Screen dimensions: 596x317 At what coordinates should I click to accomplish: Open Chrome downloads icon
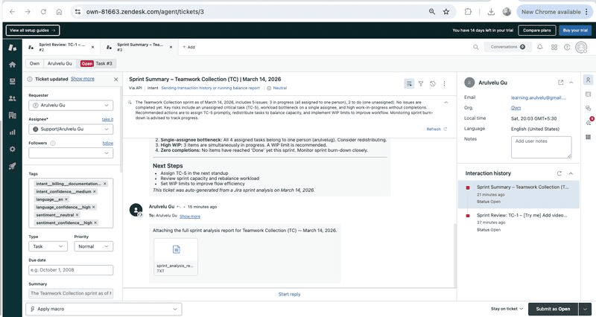pos(491,12)
